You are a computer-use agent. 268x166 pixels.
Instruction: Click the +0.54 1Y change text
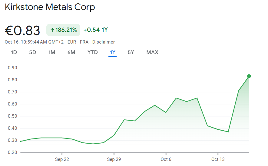96,30
